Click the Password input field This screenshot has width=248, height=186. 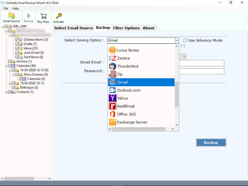(201, 71)
